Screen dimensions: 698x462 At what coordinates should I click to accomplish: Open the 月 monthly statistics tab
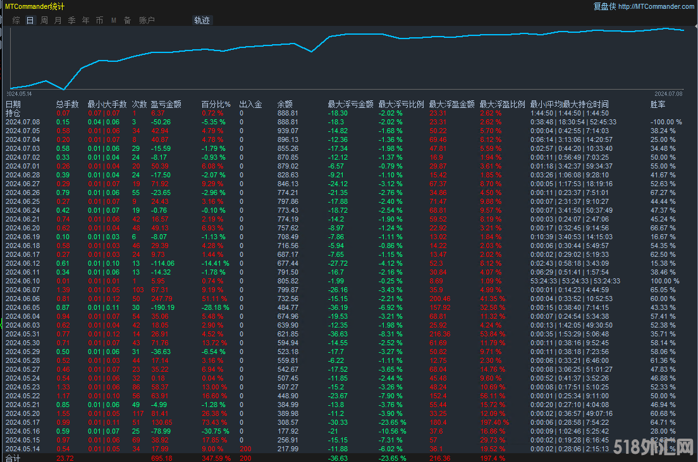[x=58, y=20]
